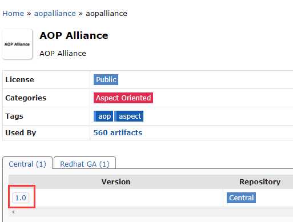
Task: Click the Central badge in the version row
Action: coord(241,197)
